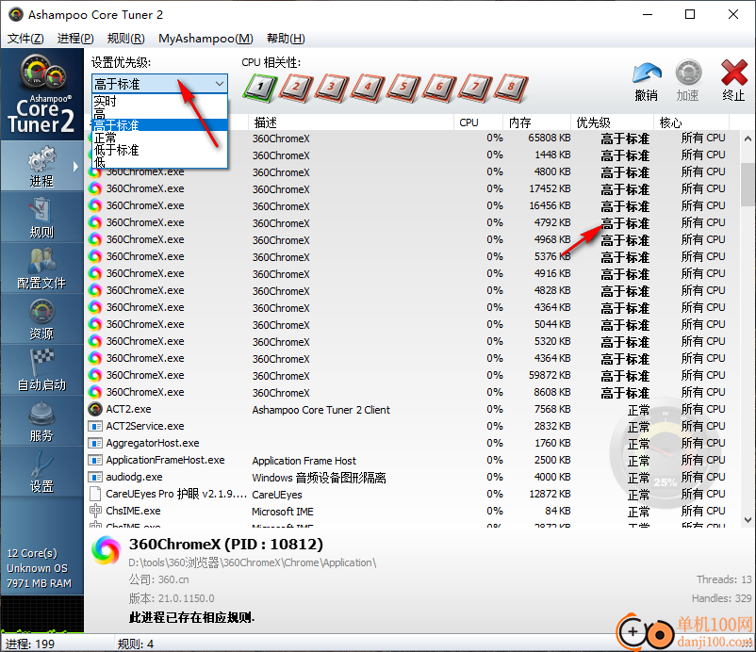Open the 配置文件 profiles sidebar section
This screenshot has height=652, width=756.
click(41, 269)
